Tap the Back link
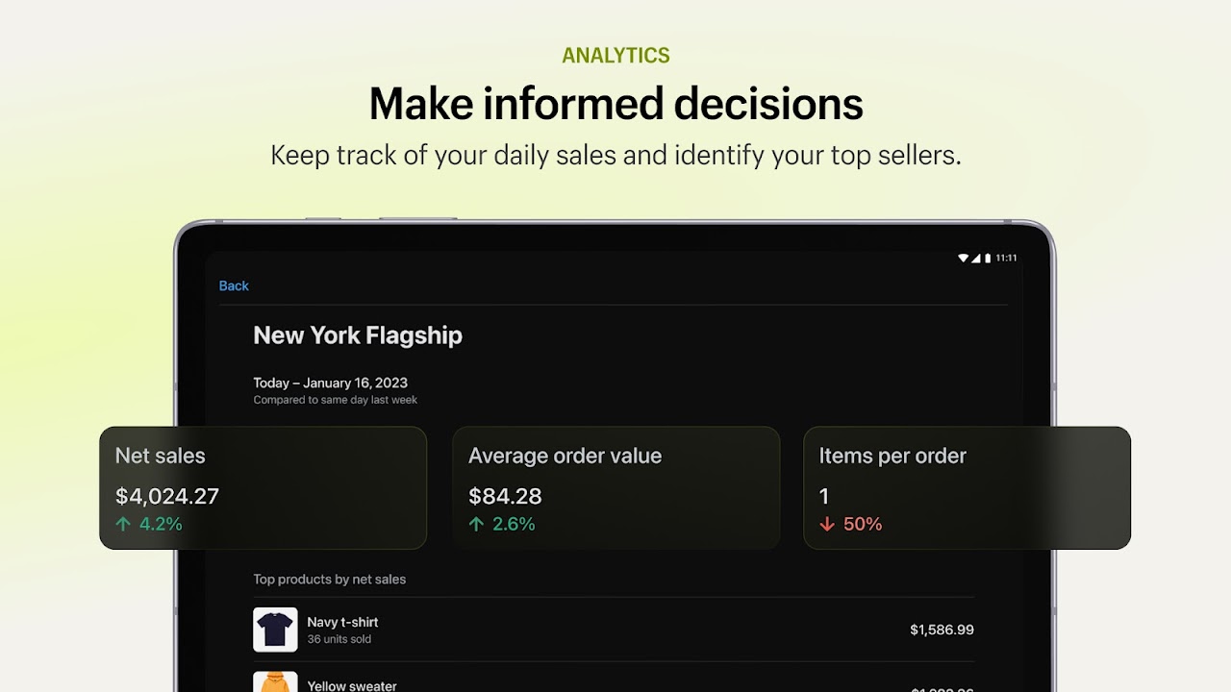This screenshot has width=1231, height=692. (234, 285)
